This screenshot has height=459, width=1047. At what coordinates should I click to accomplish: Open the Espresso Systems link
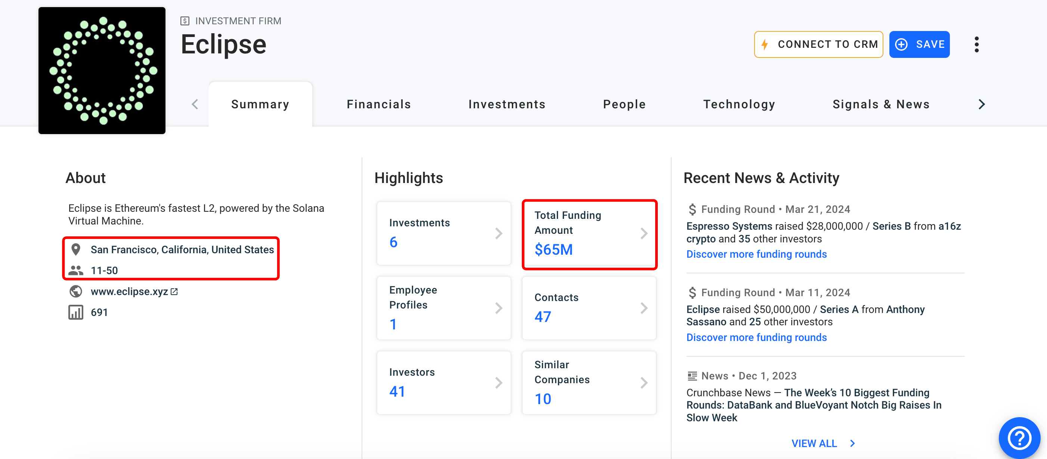pyautogui.click(x=729, y=226)
